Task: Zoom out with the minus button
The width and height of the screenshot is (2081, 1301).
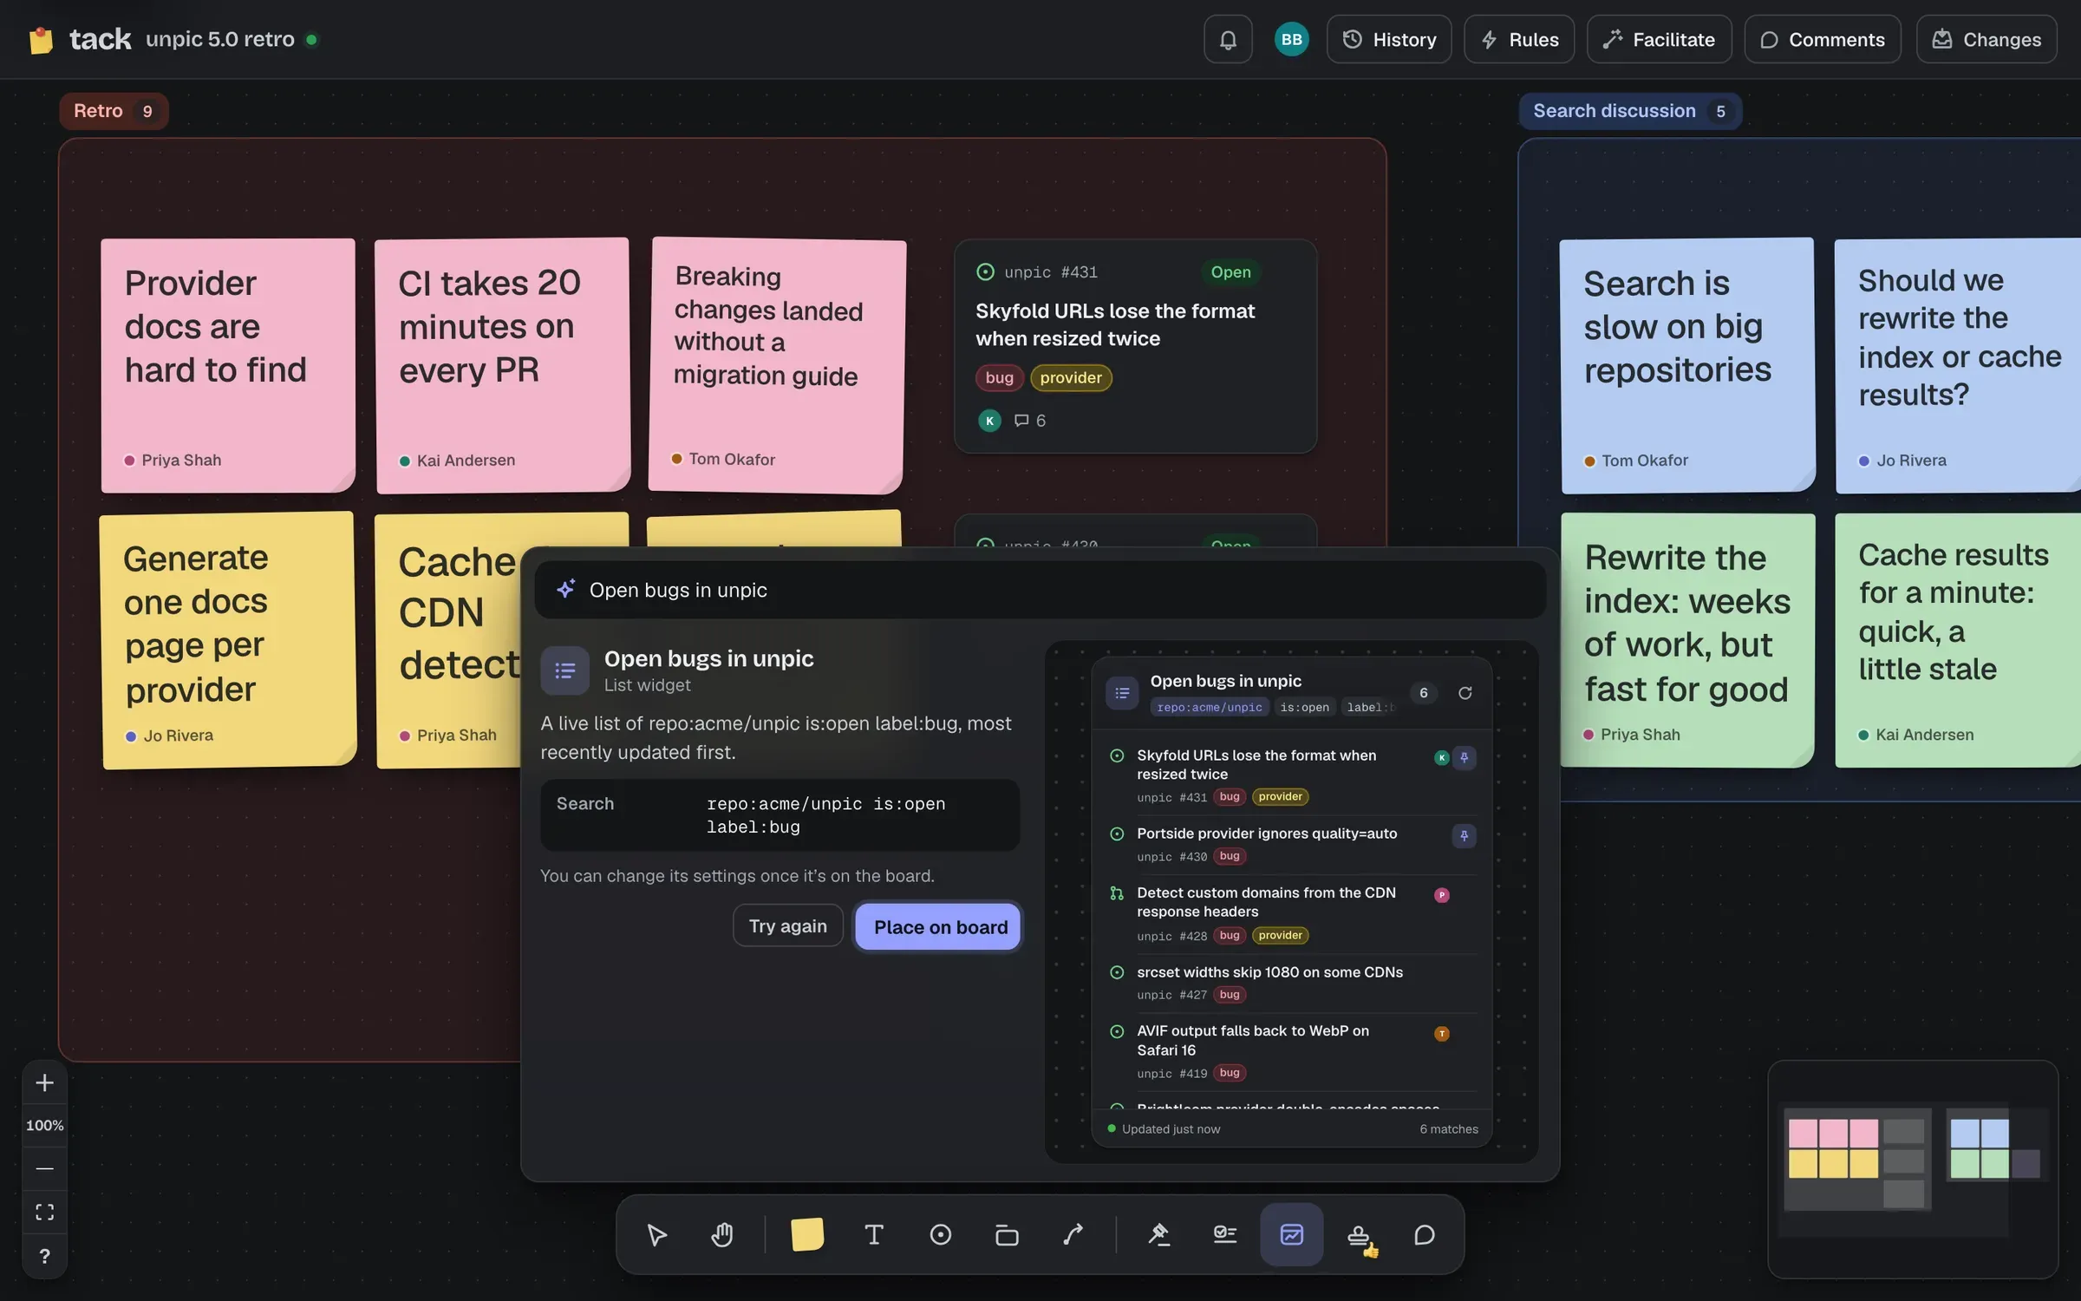Action: [x=44, y=1168]
